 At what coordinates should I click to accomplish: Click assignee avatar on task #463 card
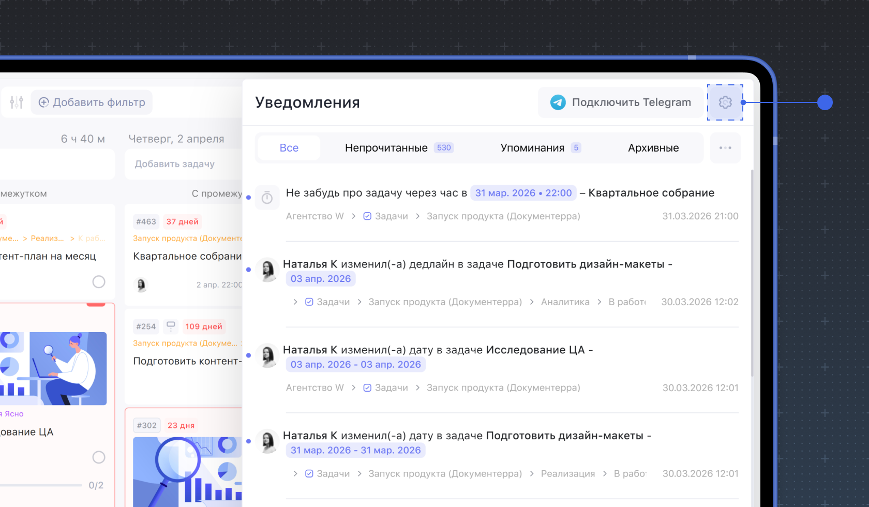pyautogui.click(x=141, y=285)
